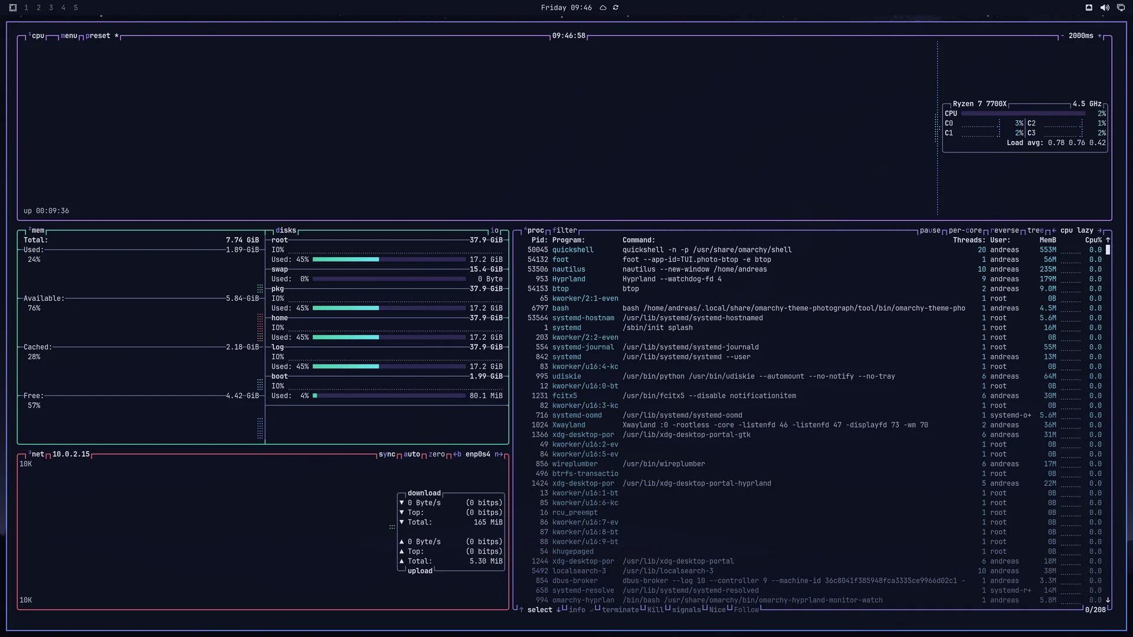Toggle reverse sorting in proc panel
The height and width of the screenshot is (637, 1133).
1004,231
